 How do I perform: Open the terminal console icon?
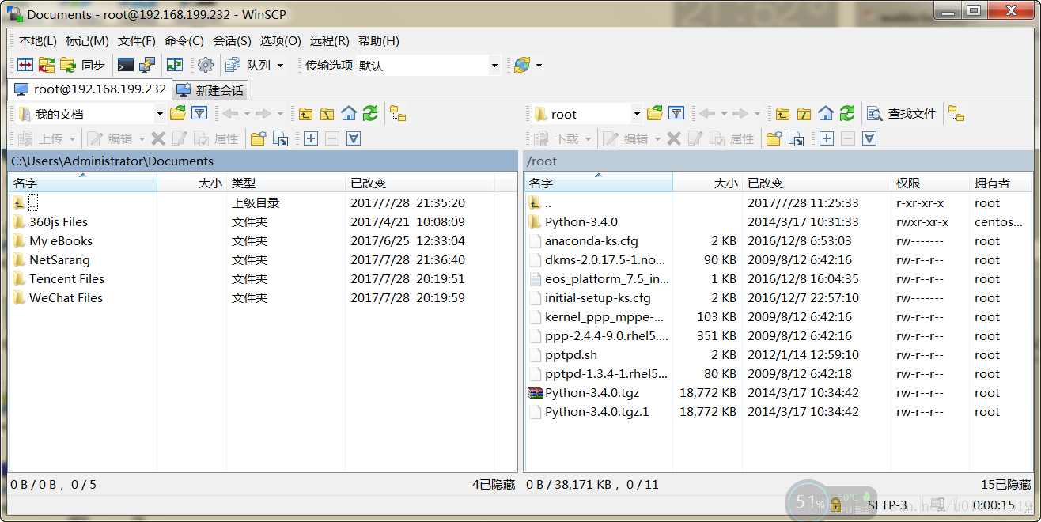pos(125,65)
